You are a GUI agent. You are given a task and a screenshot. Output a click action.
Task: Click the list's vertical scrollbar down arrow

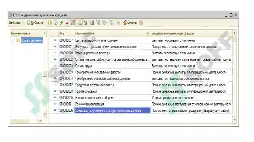235,120
